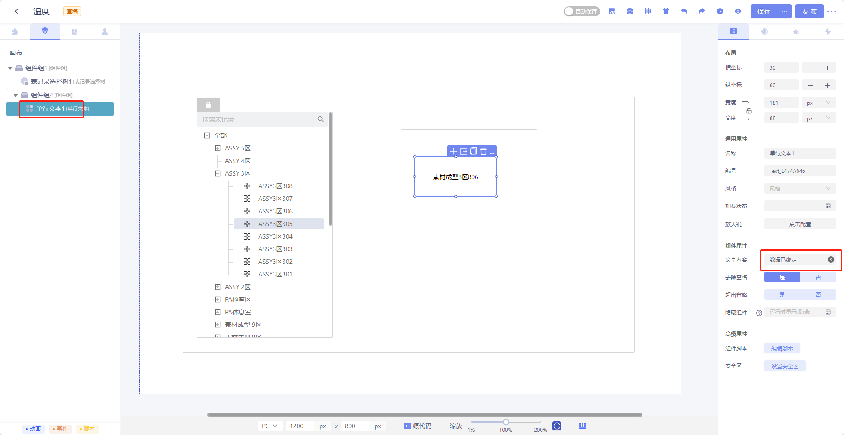This screenshot has height=435, width=844.
Task: Click 点击配置 for 放大镜
Action: click(800, 224)
